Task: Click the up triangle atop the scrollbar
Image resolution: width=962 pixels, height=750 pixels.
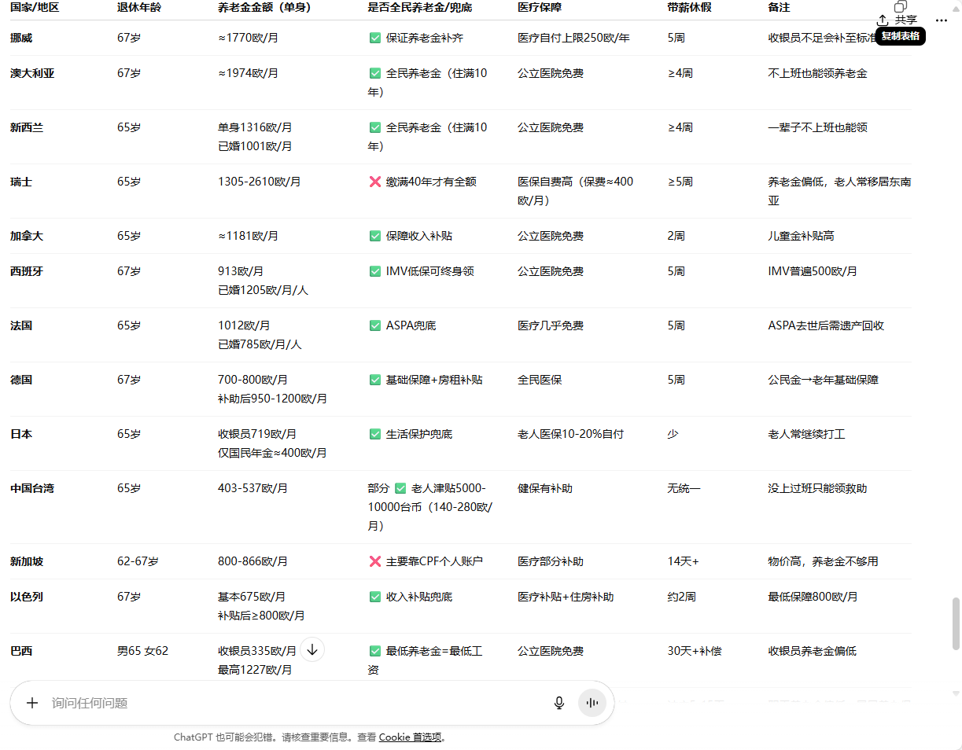Action: tap(956, 8)
